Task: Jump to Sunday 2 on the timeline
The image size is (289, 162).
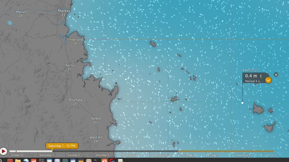Action: 74,155
